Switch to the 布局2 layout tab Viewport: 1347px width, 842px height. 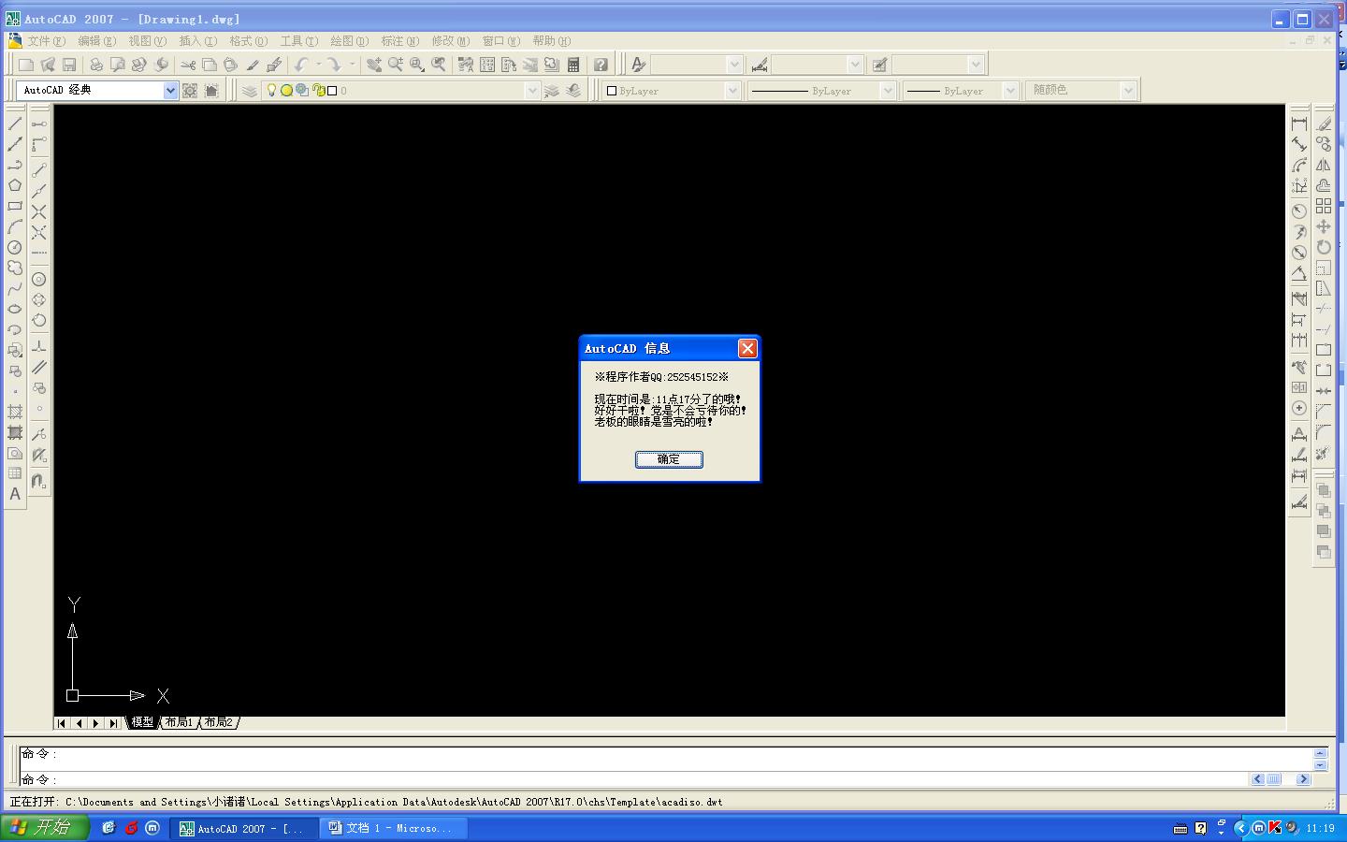(x=219, y=722)
